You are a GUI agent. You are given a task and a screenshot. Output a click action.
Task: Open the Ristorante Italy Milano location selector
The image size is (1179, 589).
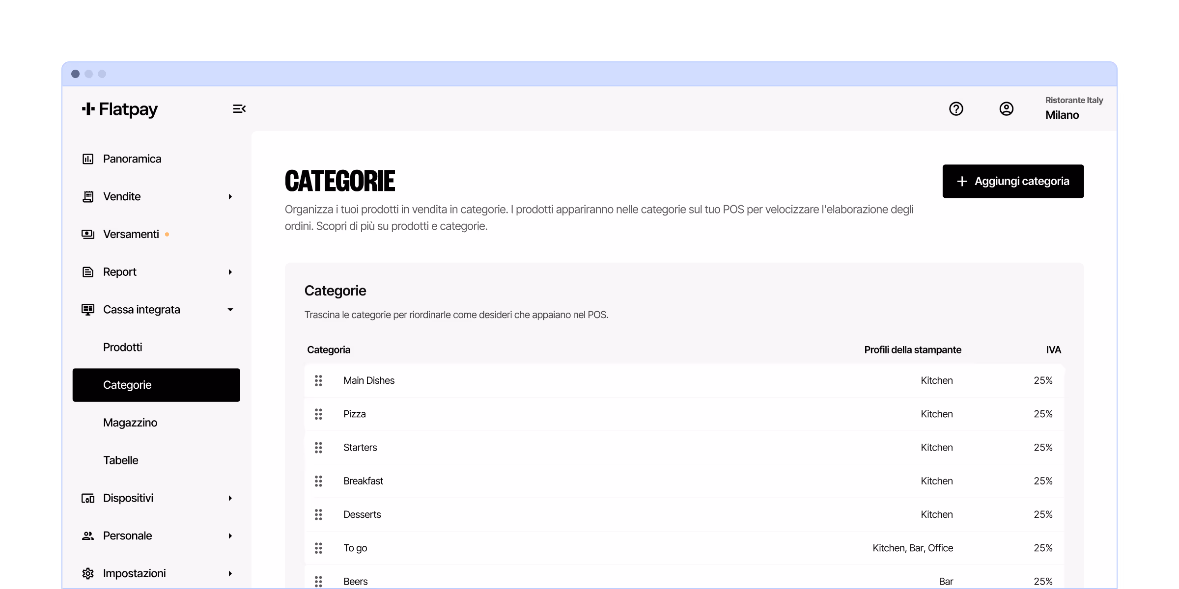pos(1073,108)
